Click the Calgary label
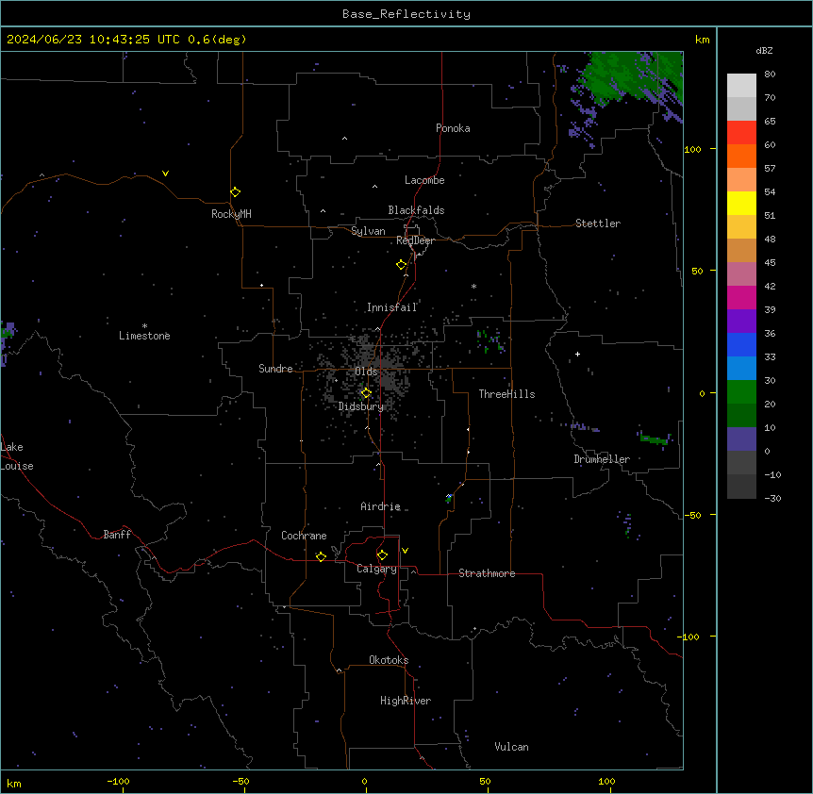Viewport: 813px width, 794px height. (x=377, y=569)
